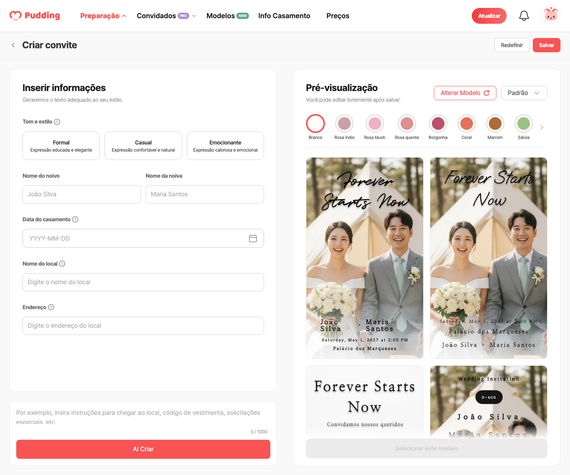Select the thin handwritten Forever Starts Now template
Viewport: 570px width, 475px height.
click(488, 258)
